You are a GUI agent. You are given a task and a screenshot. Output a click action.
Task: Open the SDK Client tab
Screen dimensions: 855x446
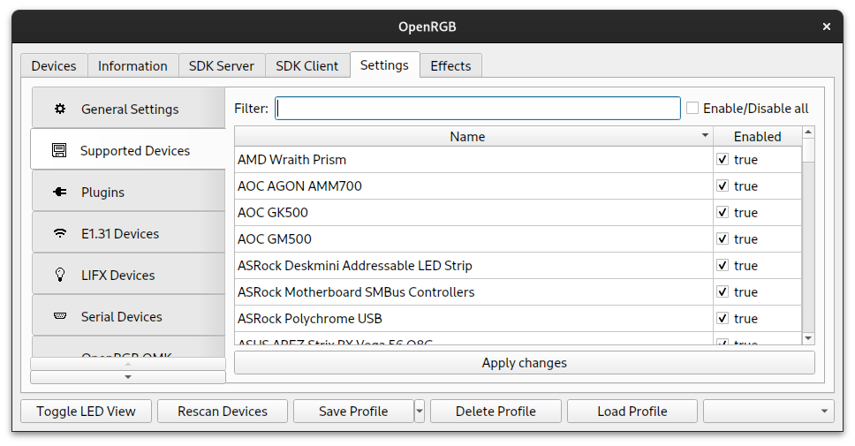pos(307,66)
